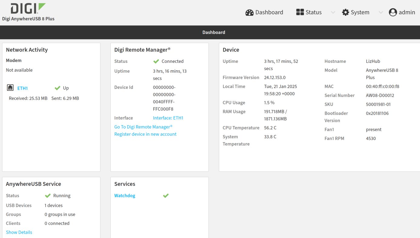Viewport: 420px width, 238px height.
Task: Open the Status menu
Action: (309, 12)
